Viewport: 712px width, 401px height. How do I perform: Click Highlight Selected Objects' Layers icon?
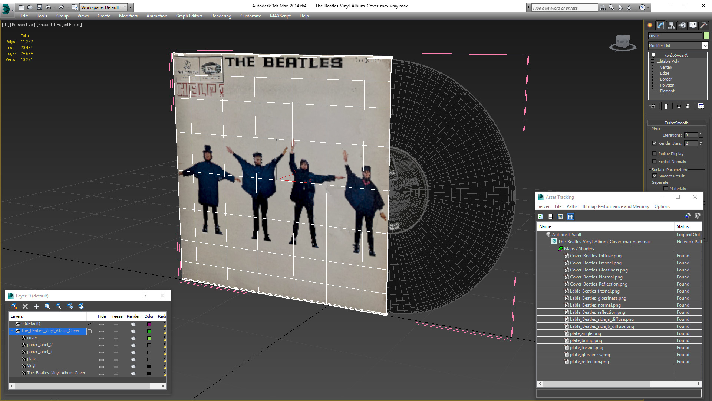59,306
